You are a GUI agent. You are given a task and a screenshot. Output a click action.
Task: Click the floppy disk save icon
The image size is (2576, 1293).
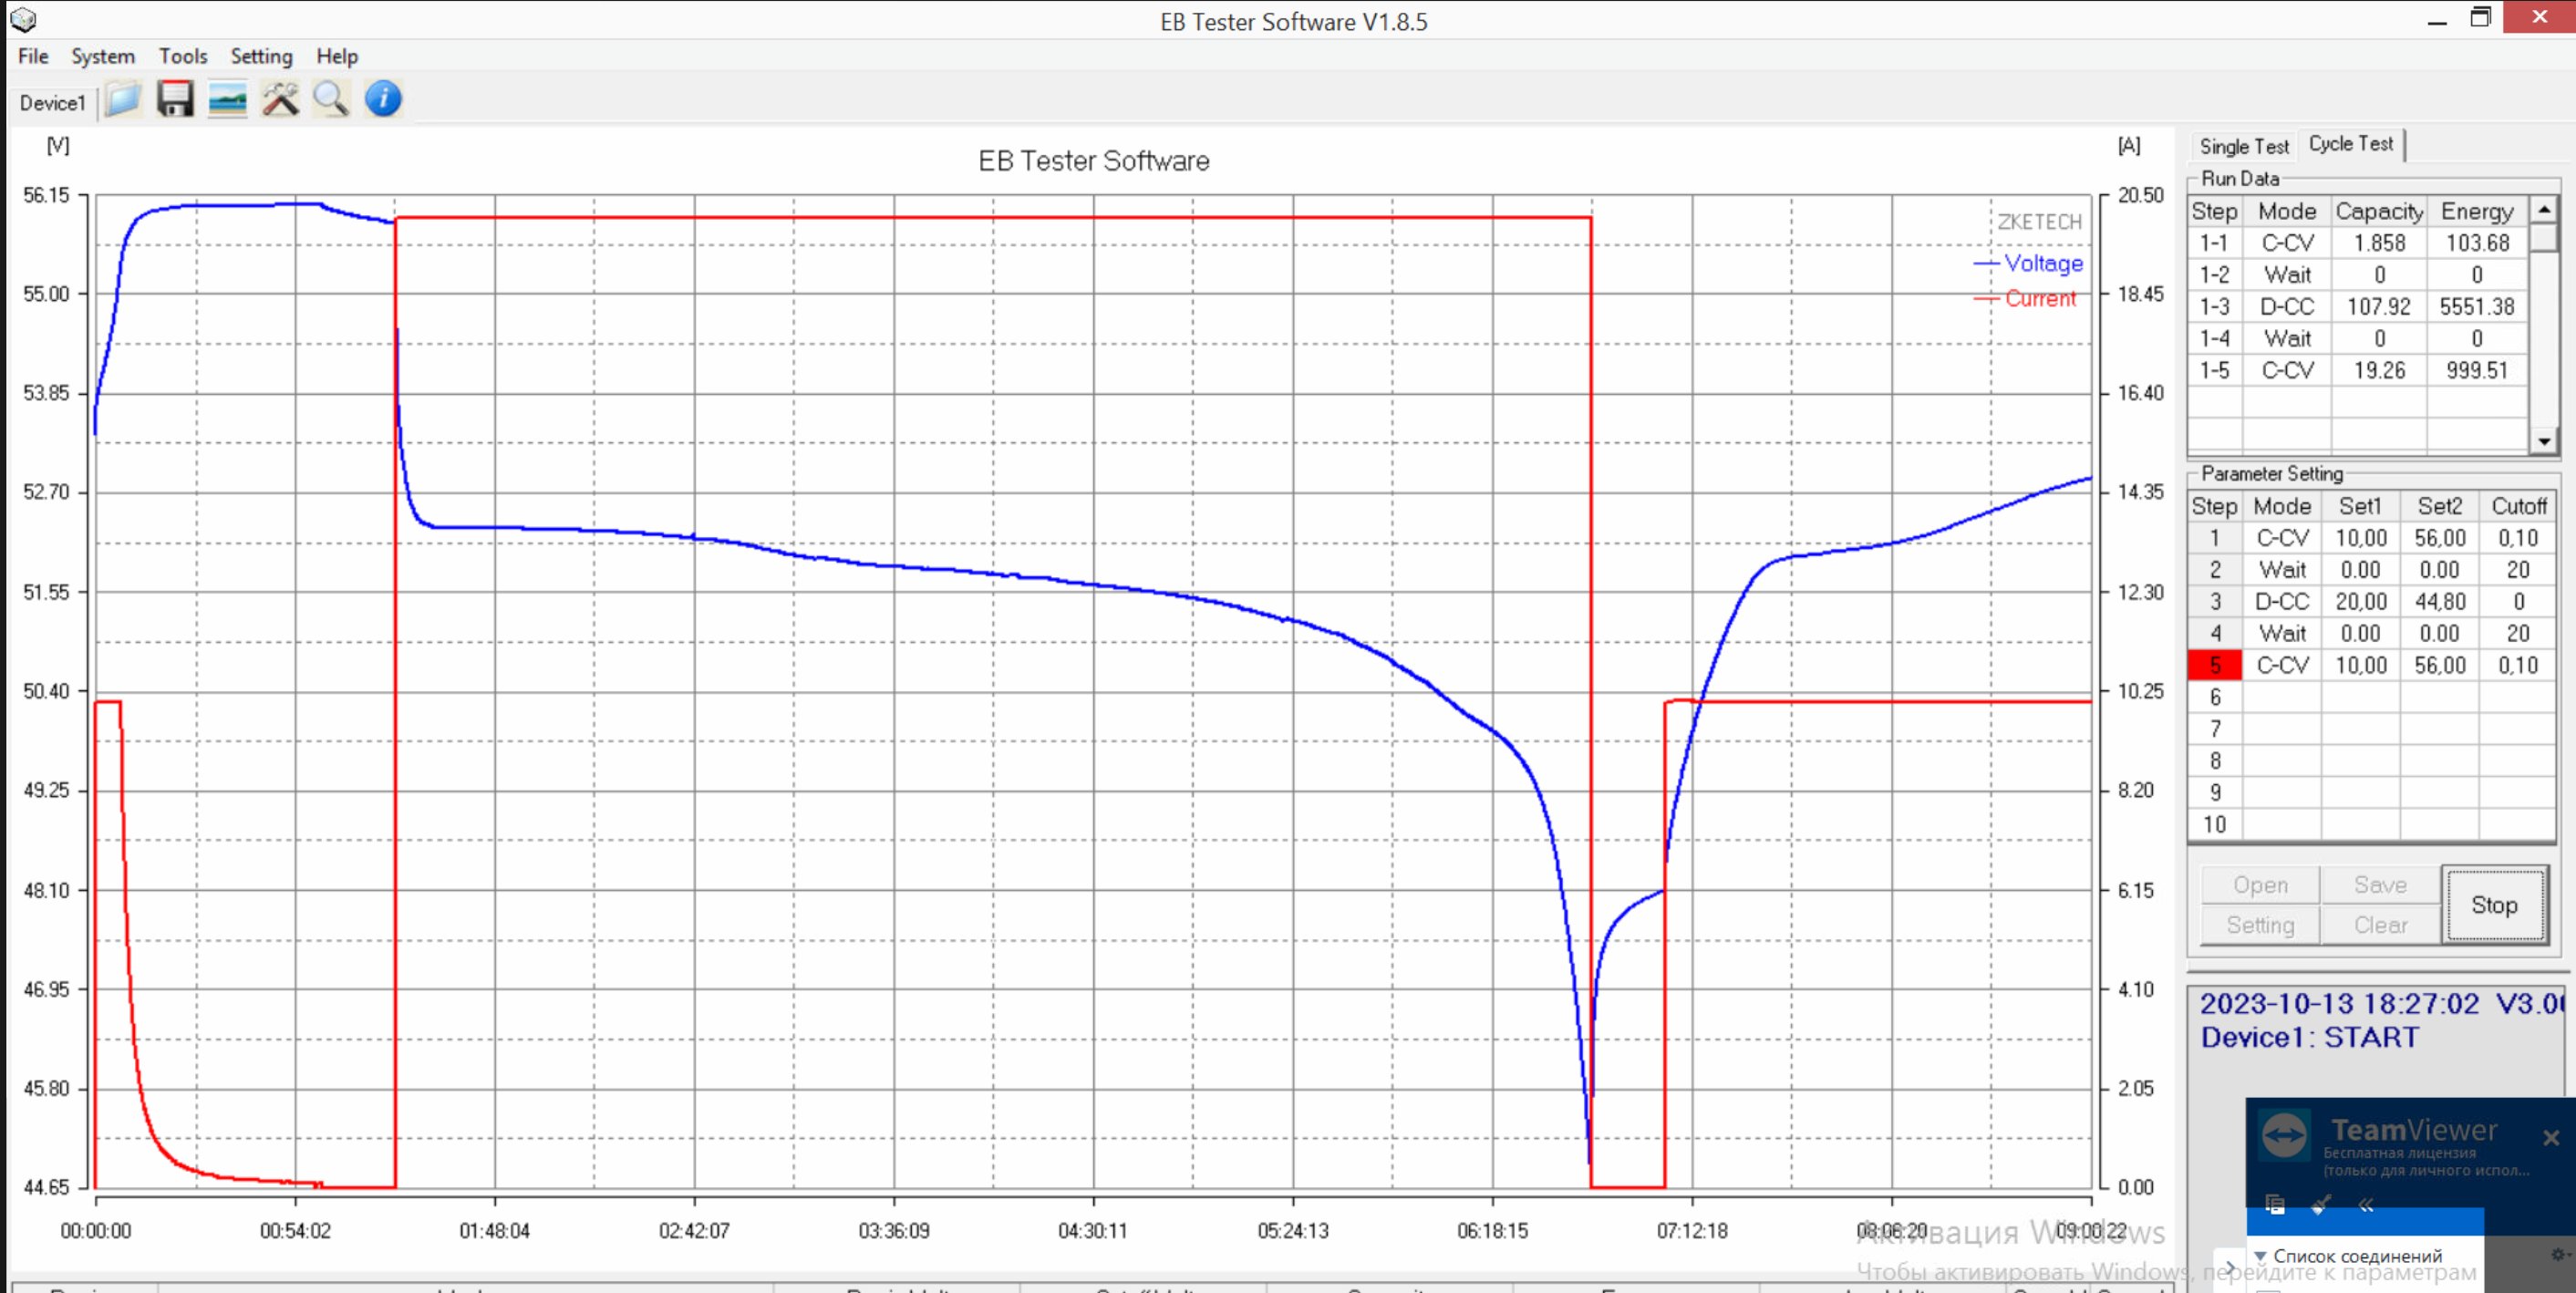tap(175, 100)
